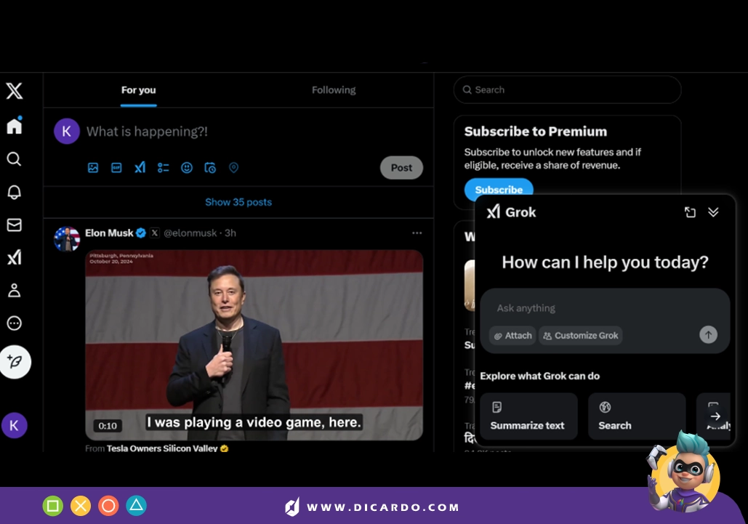Show 35 new posts
The width and height of the screenshot is (748, 524).
(x=238, y=202)
